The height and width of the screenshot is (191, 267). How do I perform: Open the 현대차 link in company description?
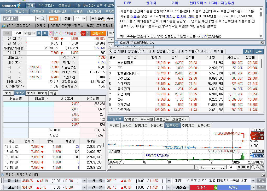tap(181, 16)
